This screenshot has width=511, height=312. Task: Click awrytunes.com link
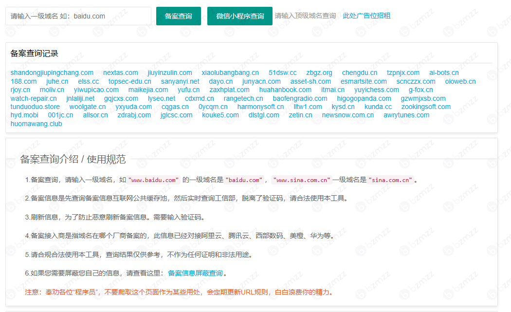tap(406, 115)
